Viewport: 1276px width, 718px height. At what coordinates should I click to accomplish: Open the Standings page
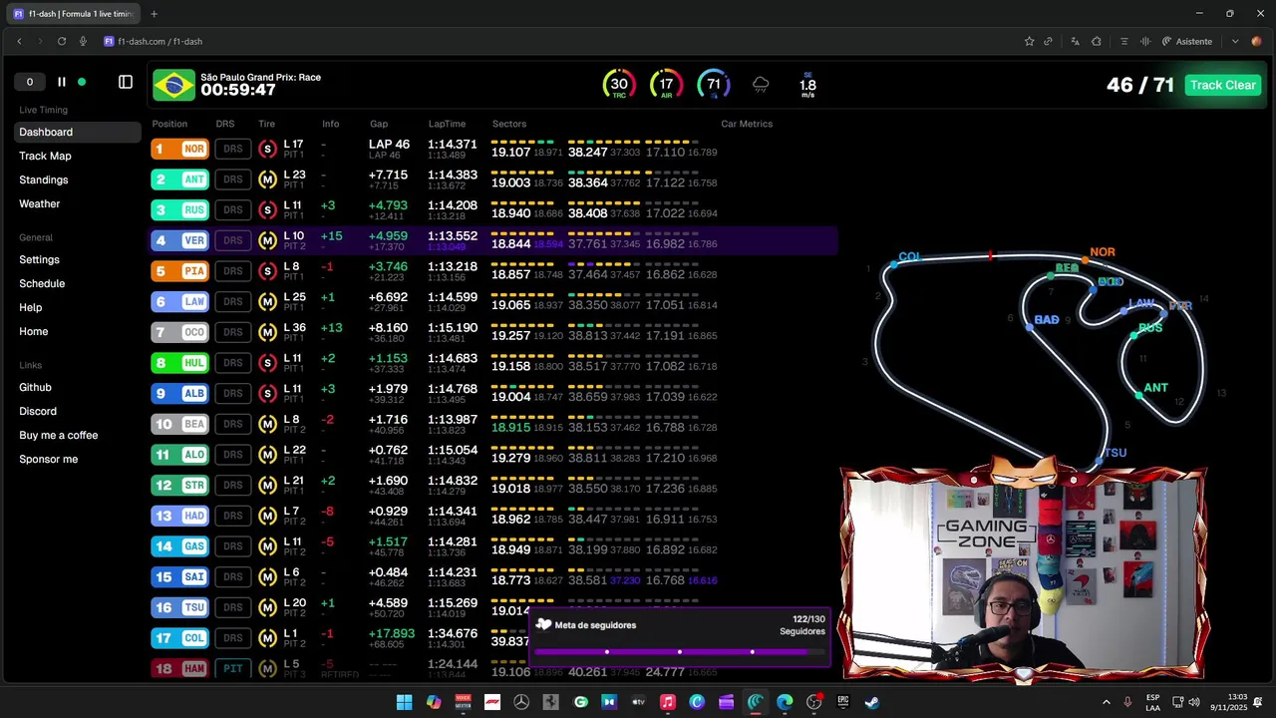click(44, 179)
